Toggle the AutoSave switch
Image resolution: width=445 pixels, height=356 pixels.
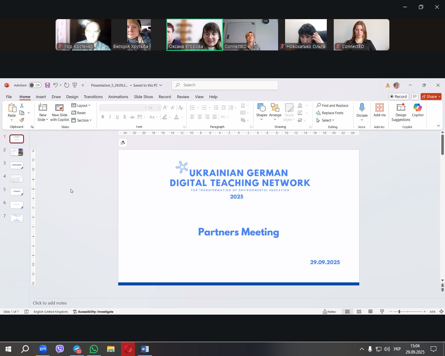[x=35, y=85]
